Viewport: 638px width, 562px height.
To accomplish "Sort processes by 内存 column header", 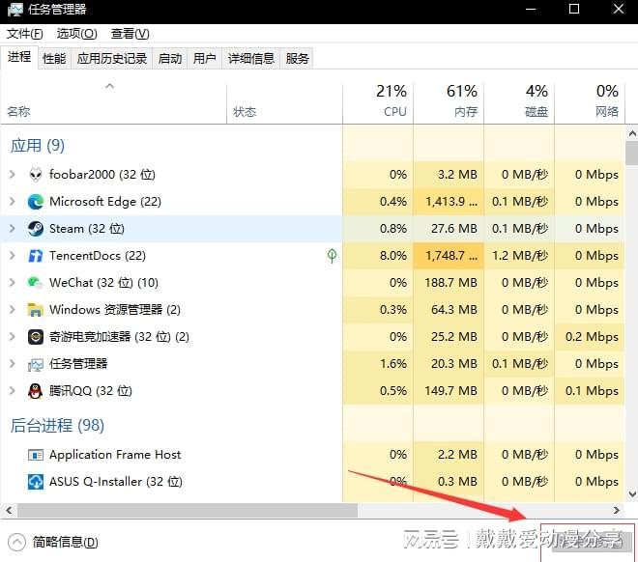I will (x=449, y=103).
